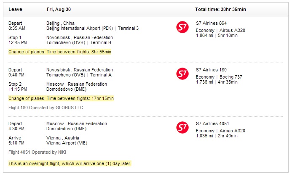This screenshot has width=292, height=176.
Task: Click S7 logo beside flight 180
Action: 182,74
